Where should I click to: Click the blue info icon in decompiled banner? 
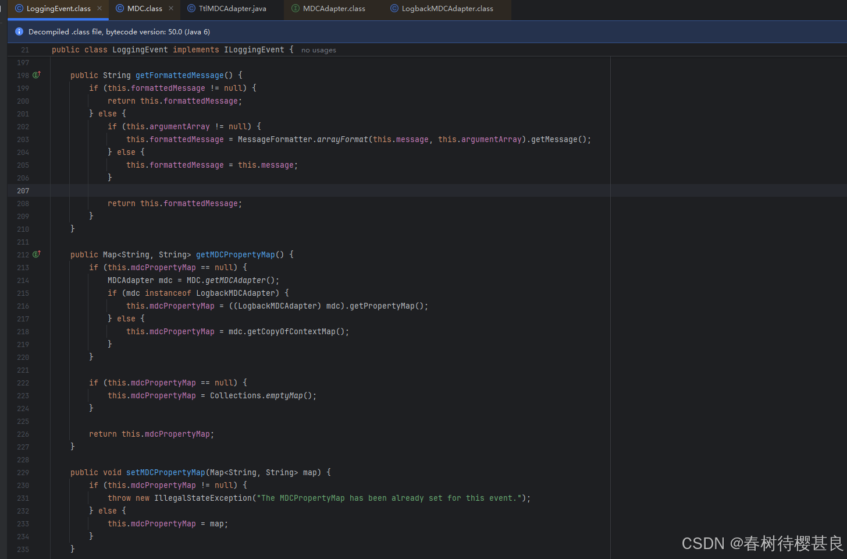pos(19,31)
